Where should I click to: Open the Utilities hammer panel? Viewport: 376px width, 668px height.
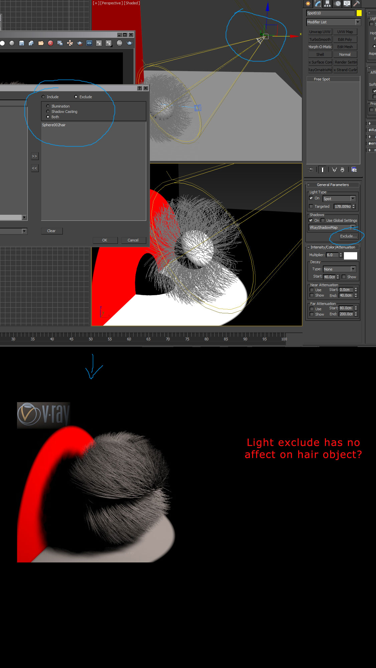(356, 4)
